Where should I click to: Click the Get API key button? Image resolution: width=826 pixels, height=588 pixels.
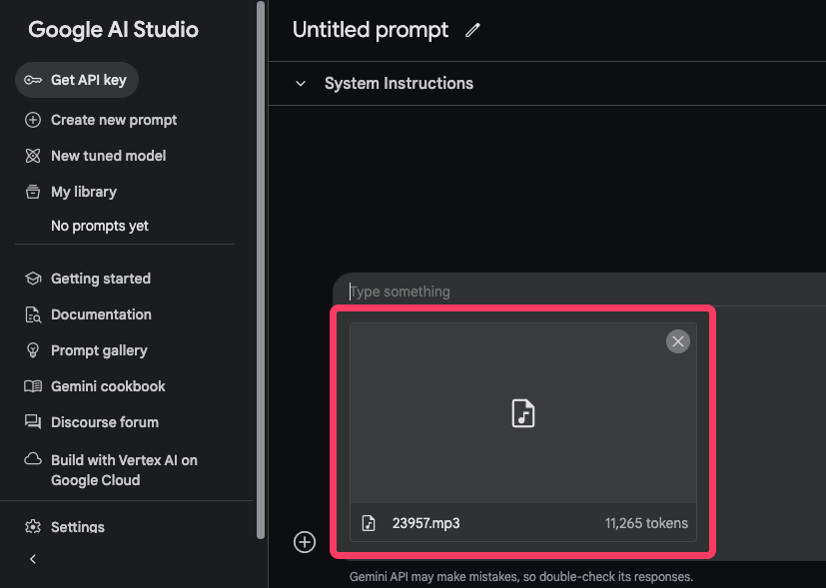pyautogui.click(x=77, y=80)
